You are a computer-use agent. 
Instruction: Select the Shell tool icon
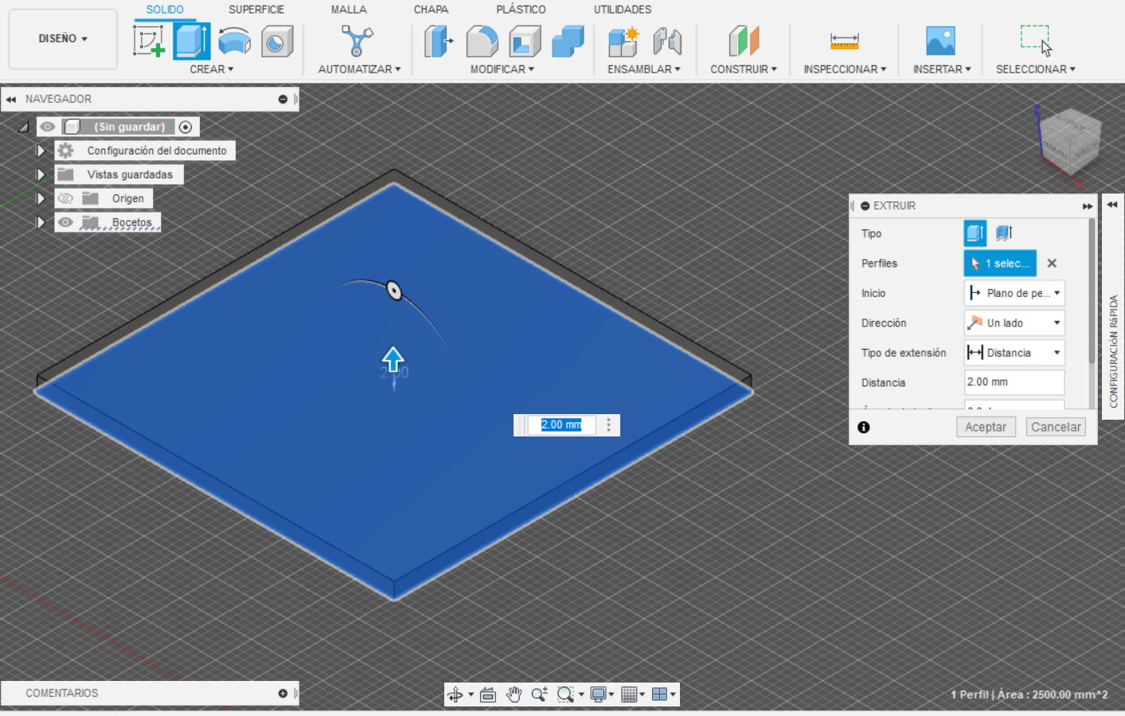(x=525, y=41)
